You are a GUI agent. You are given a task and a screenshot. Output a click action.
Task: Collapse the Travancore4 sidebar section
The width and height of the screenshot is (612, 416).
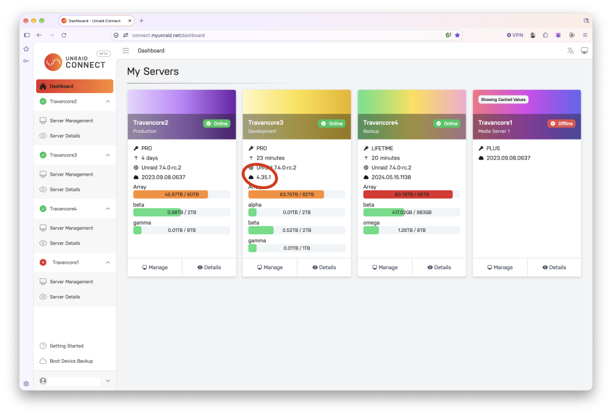[108, 209]
